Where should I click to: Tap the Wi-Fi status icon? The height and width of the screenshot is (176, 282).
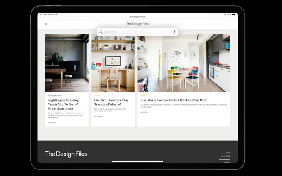pyautogui.click(x=225, y=14)
